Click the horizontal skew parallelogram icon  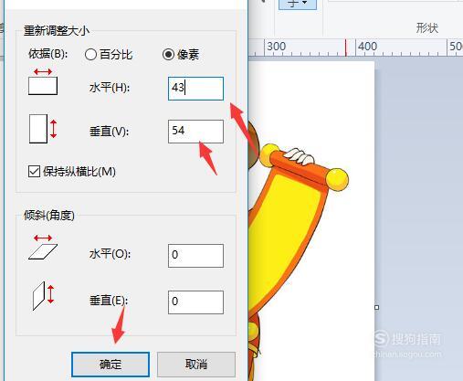tap(43, 247)
